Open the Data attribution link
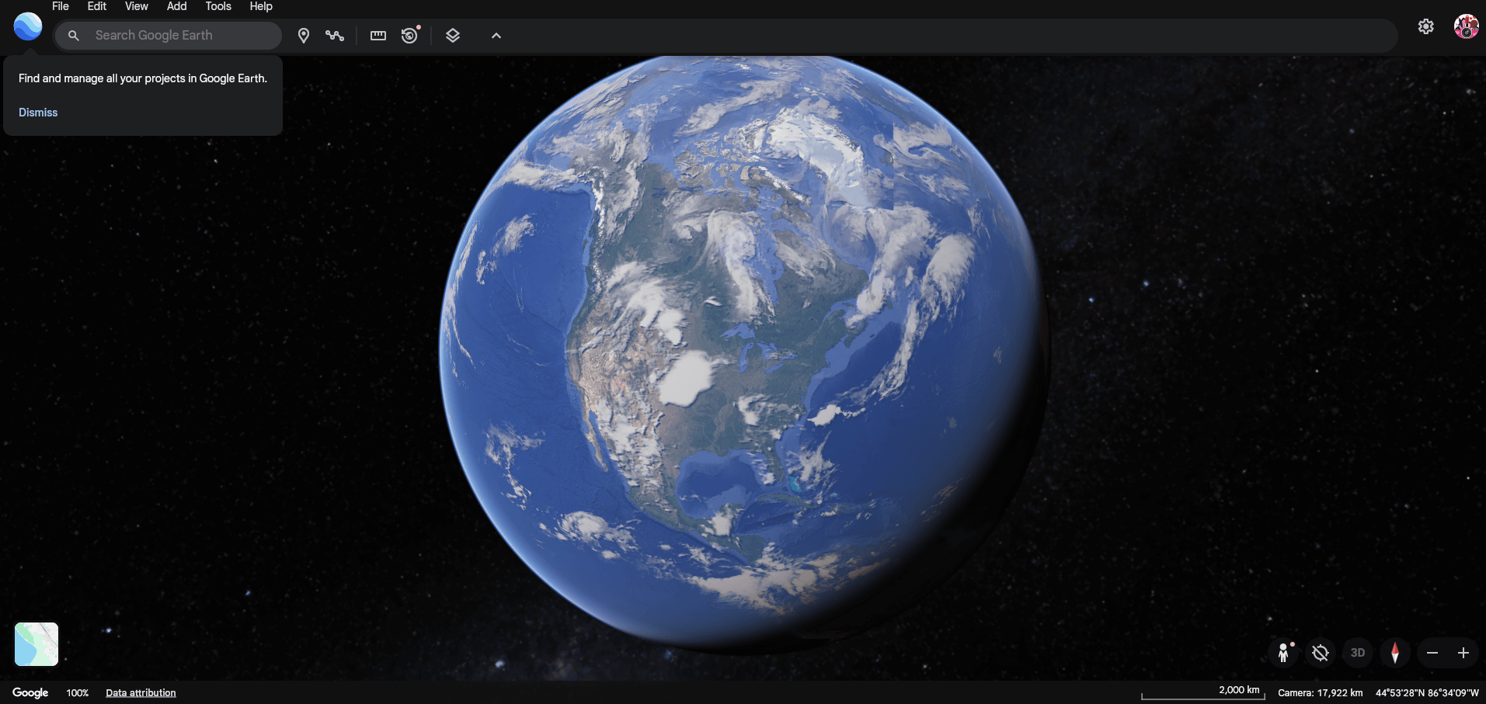Screen dimensions: 1486x704 pyautogui.click(x=141, y=693)
